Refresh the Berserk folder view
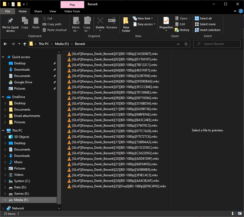This screenshot has width=244, height=217. tap(186, 44)
